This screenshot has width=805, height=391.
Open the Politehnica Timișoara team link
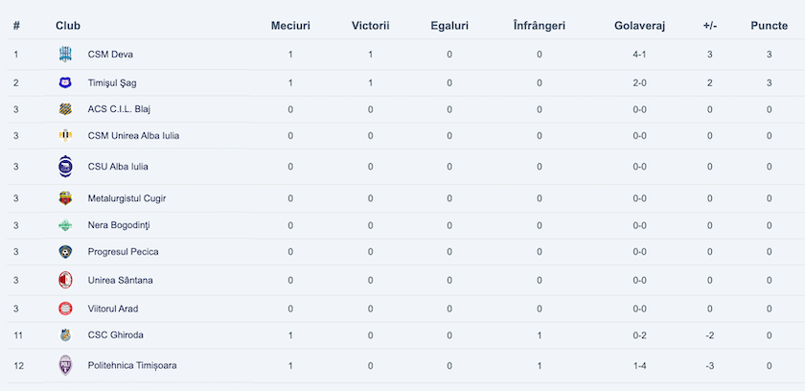132,366
